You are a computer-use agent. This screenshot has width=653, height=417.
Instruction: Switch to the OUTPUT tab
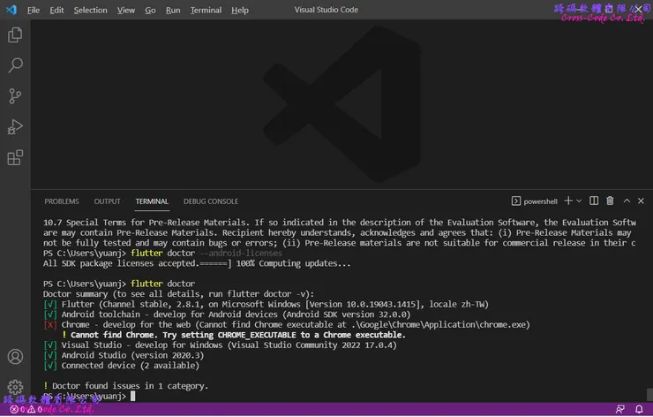pos(107,201)
